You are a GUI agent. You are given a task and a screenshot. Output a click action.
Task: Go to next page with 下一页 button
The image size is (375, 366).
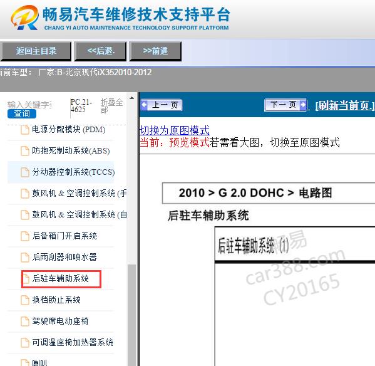pyautogui.click(x=285, y=105)
